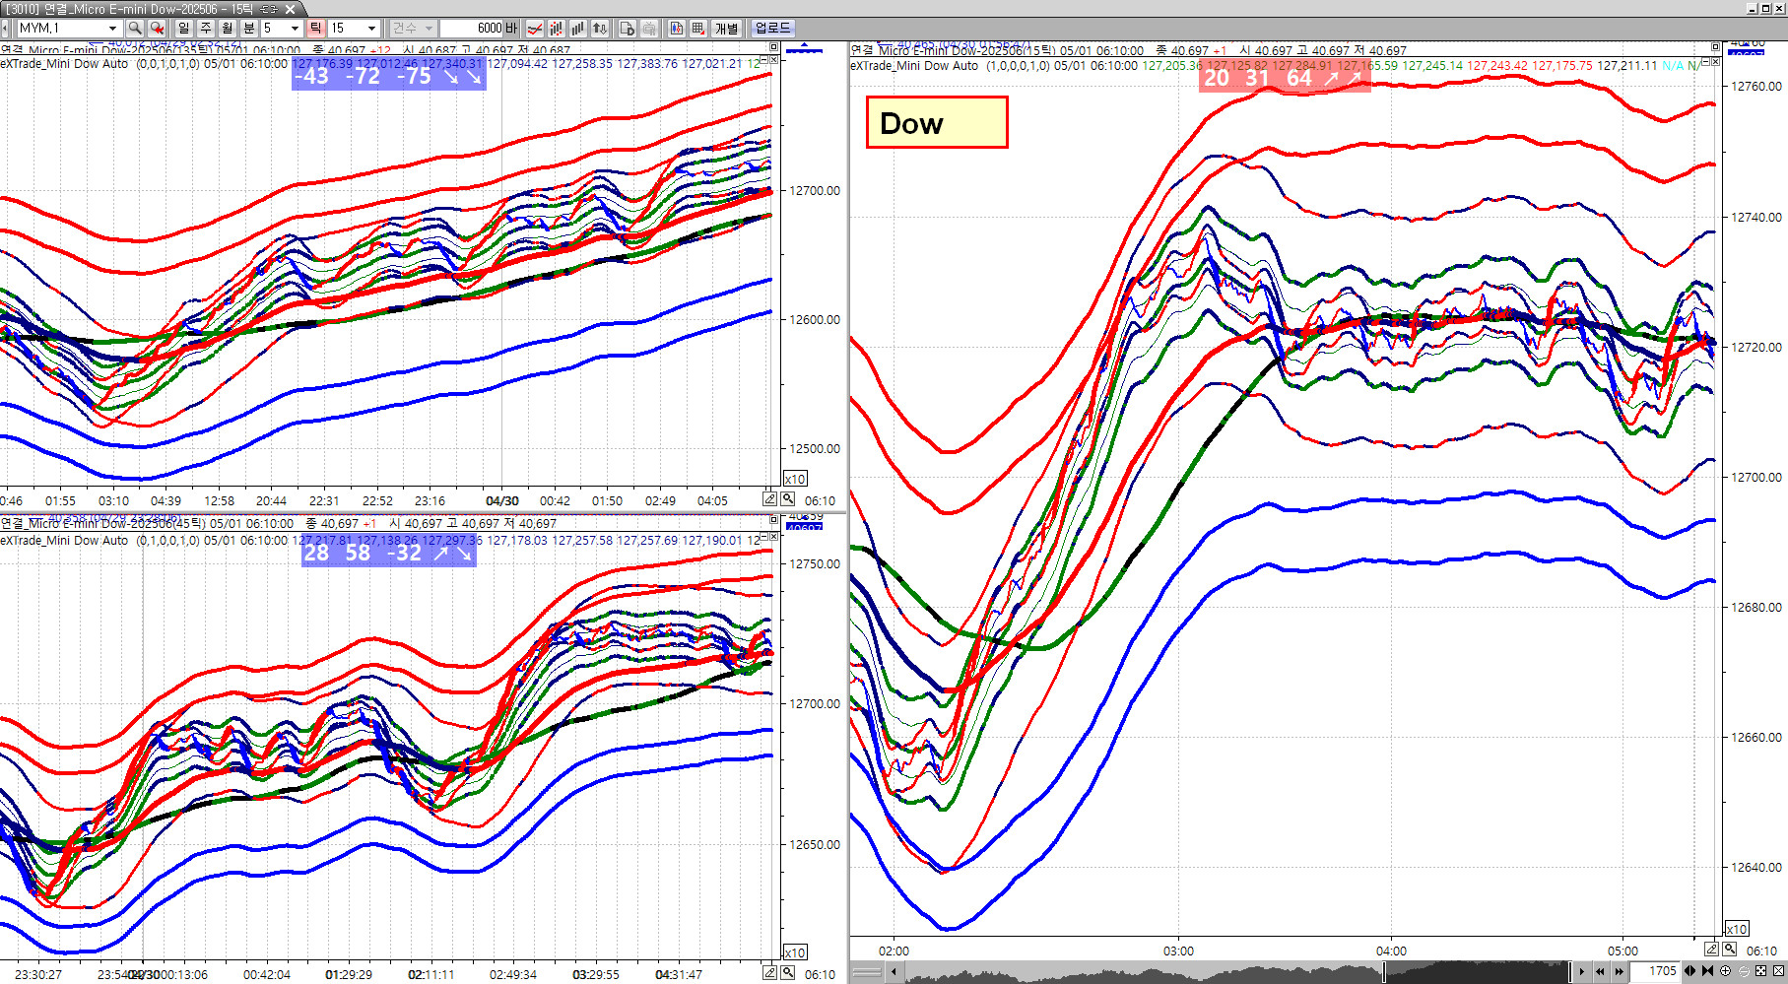The width and height of the screenshot is (1788, 984).
Task: Click the weekly (주) period button
Action: tap(205, 29)
